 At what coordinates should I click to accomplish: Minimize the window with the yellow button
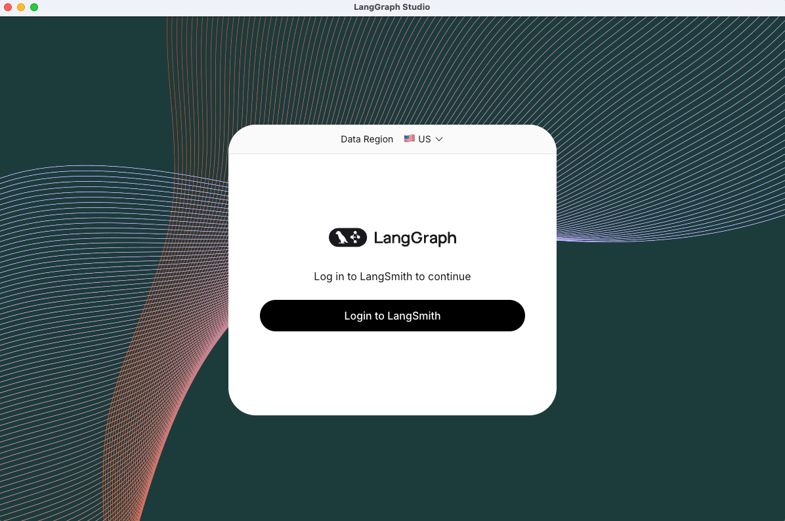coord(21,7)
